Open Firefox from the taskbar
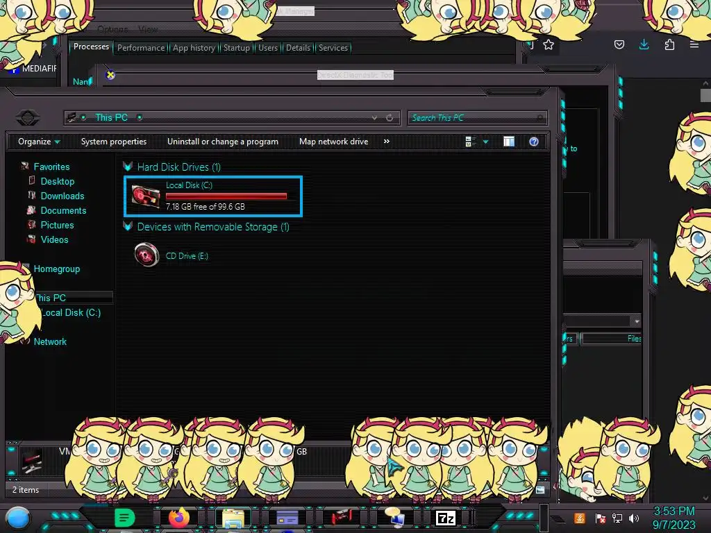This screenshot has height=533, width=711. [x=179, y=518]
